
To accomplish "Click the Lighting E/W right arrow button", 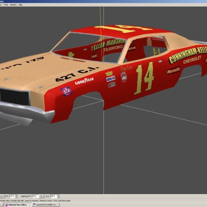I will pos(43,196).
